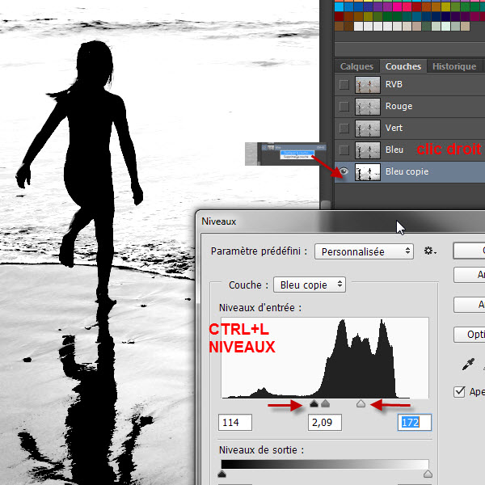485x485 pixels.
Task: Show the RVB channel visibility box
Action: [x=344, y=85]
